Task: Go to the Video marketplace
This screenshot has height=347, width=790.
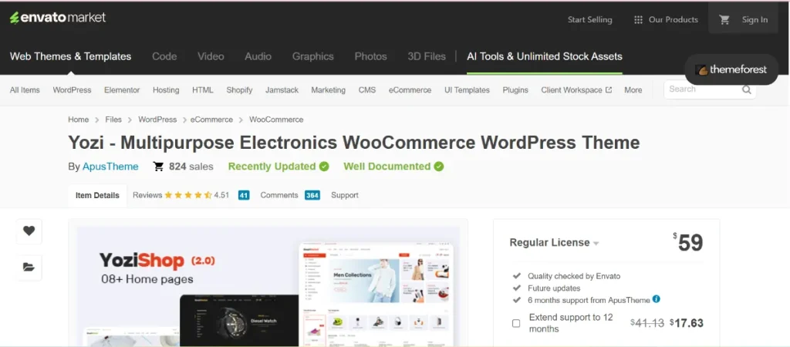Action: point(211,56)
